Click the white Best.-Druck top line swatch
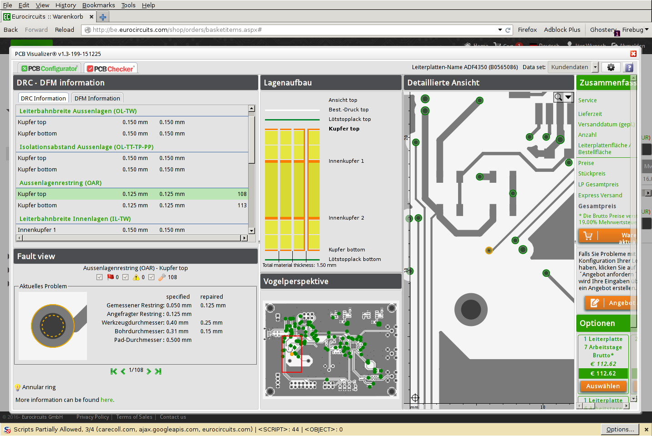The image size is (652, 436). click(292, 110)
